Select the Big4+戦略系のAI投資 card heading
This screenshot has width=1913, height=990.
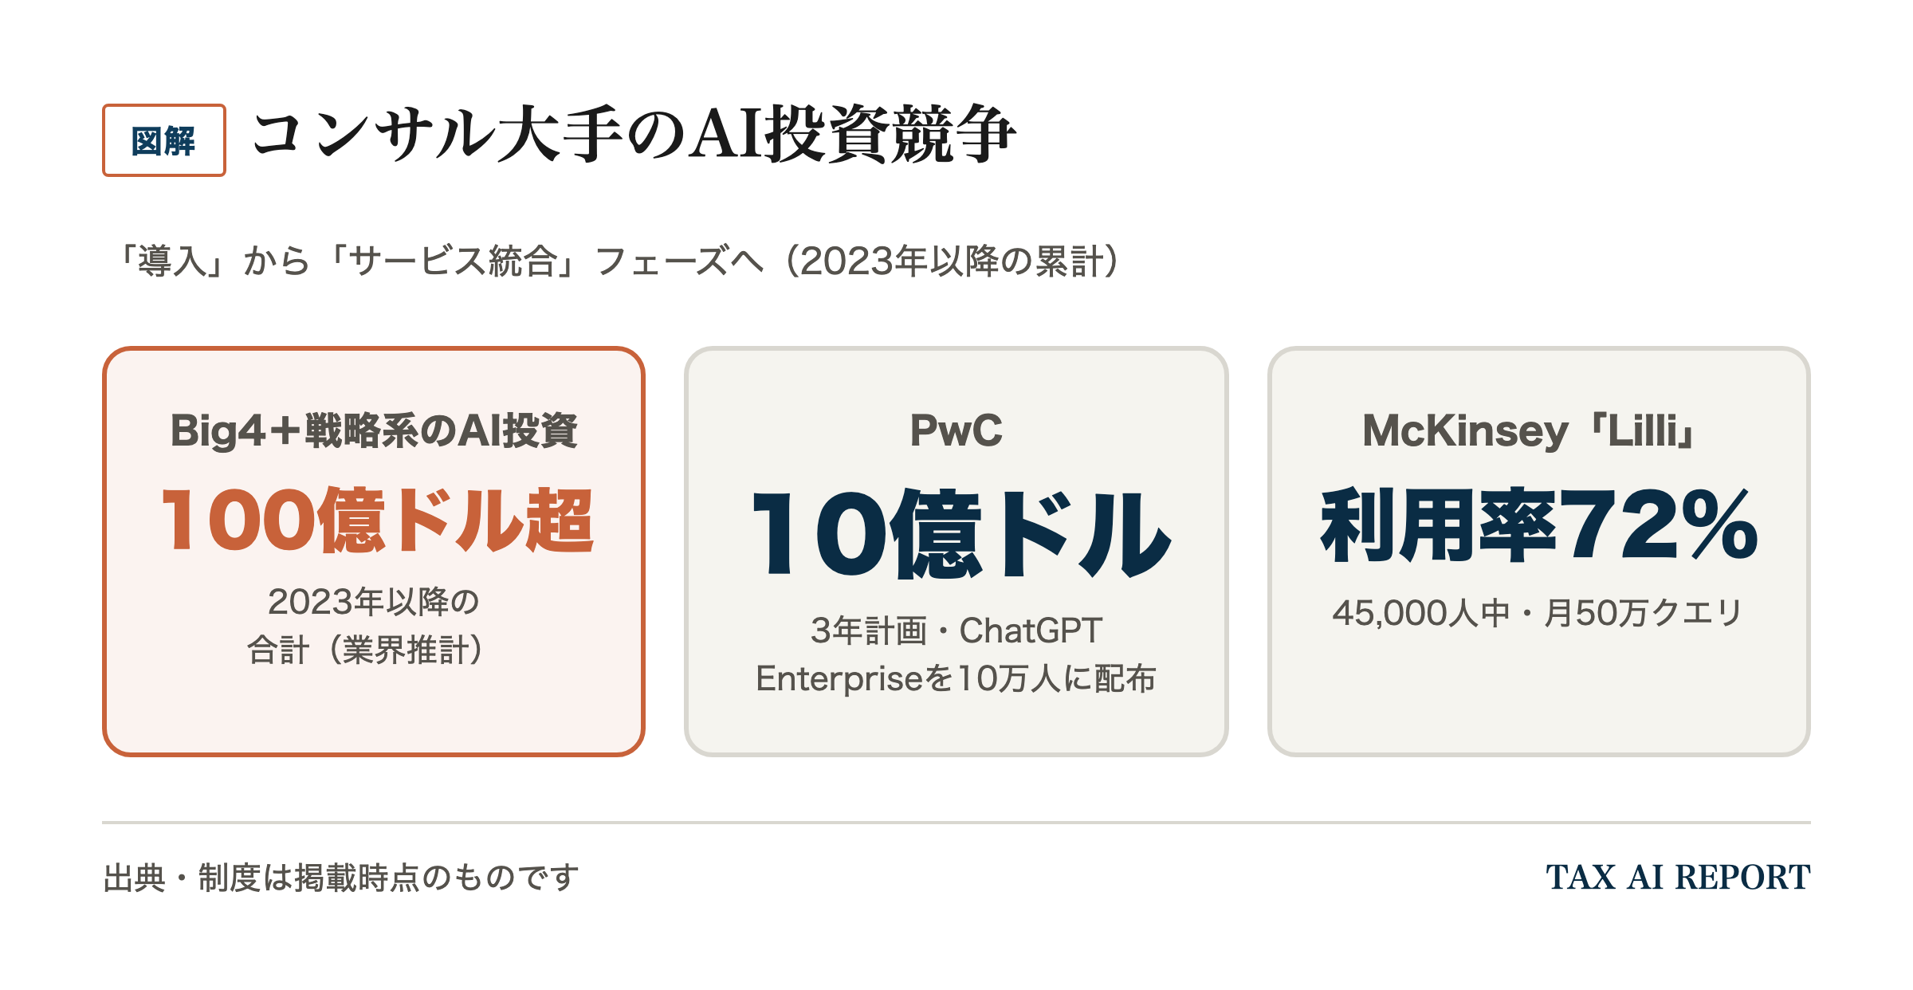coord(374,431)
